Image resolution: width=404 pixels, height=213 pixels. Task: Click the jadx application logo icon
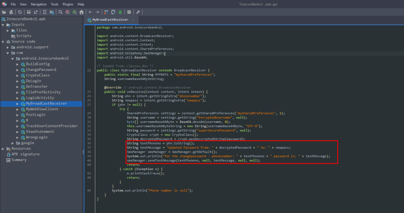point(4,4)
